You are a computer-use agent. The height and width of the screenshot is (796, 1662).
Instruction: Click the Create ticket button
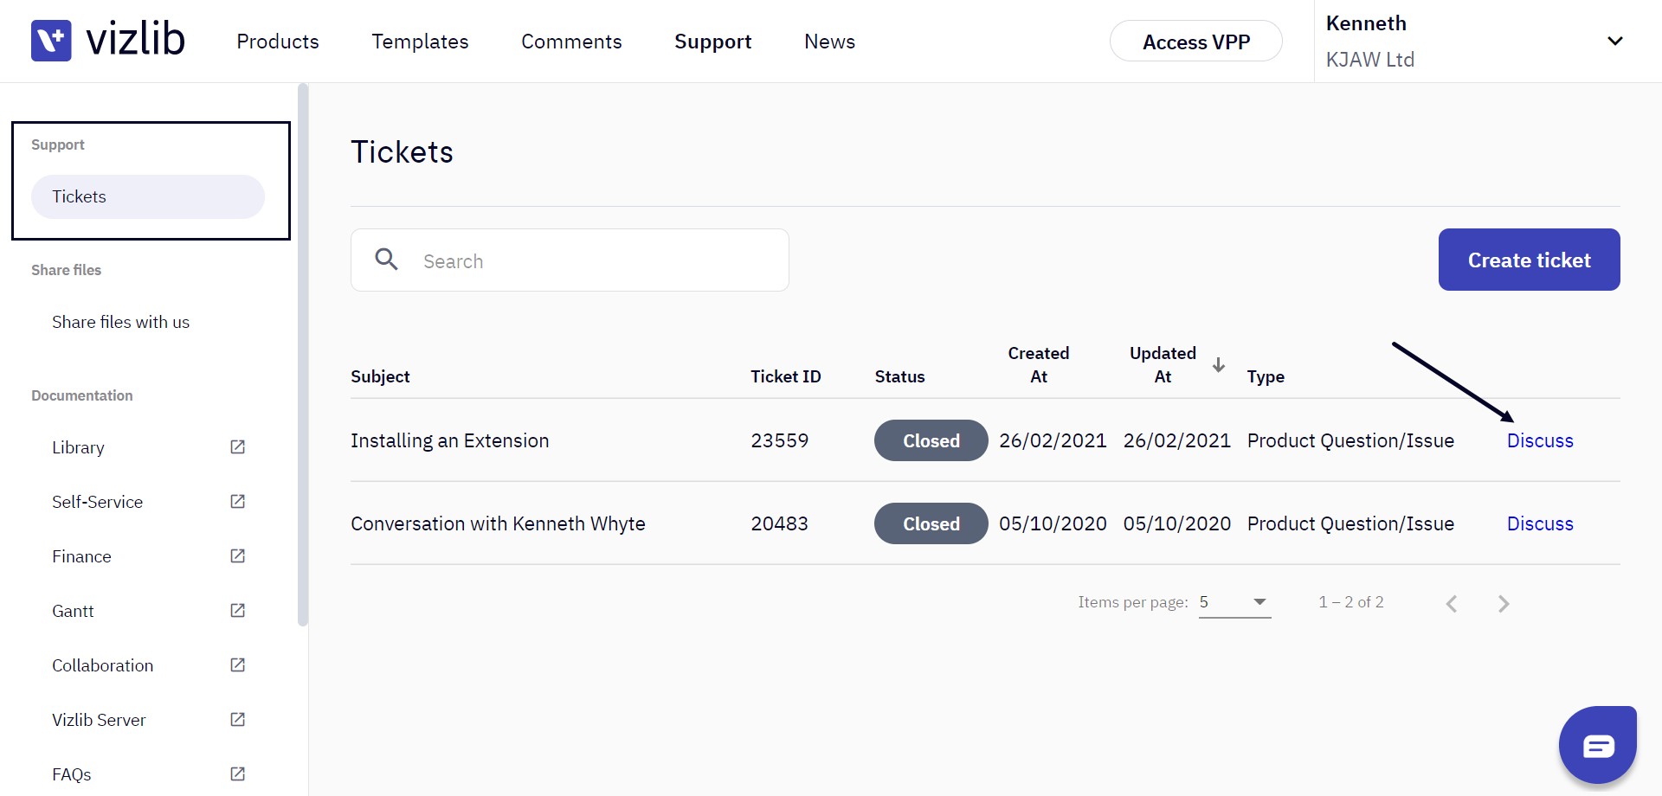(x=1529, y=260)
